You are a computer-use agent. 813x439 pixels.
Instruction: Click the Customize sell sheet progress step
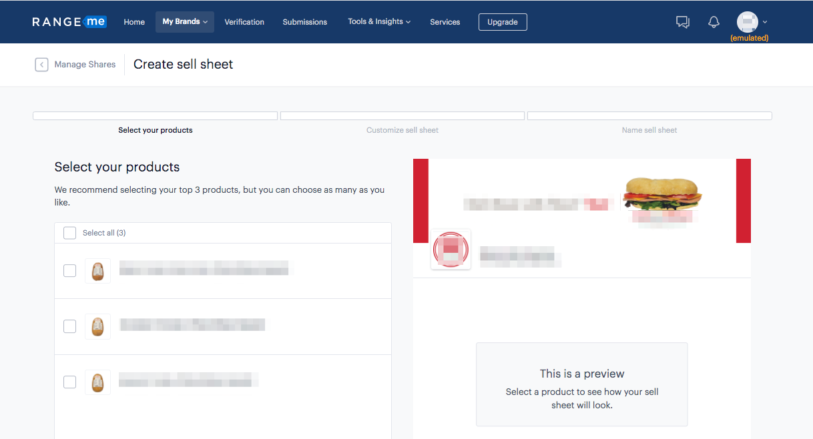(x=402, y=130)
